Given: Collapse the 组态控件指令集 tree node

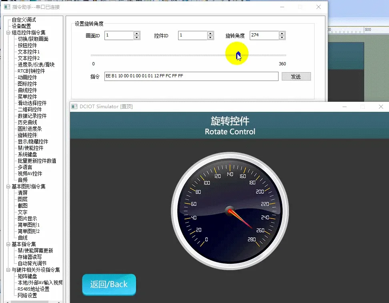Looking at the screenshot, I should (8, 33).
